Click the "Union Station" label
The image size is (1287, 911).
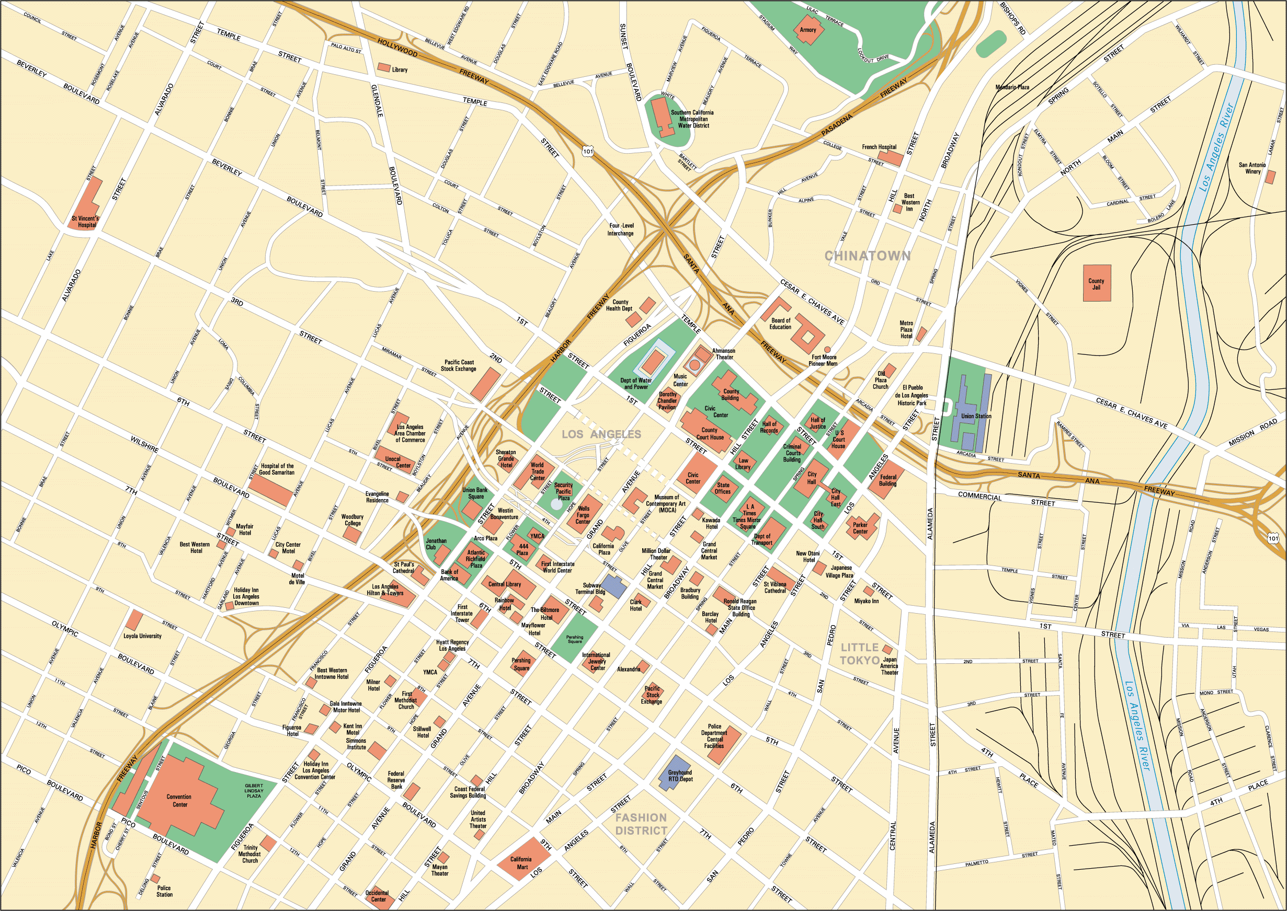[976, 416]
